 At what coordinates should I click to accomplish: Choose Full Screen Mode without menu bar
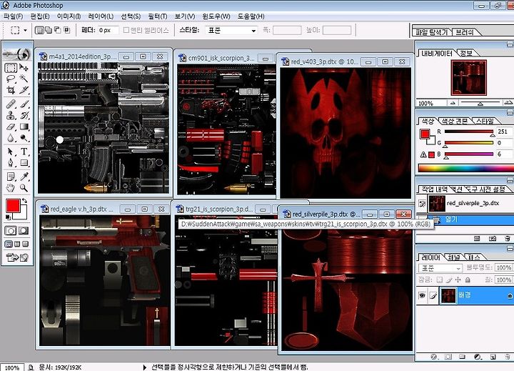point(25,244)
